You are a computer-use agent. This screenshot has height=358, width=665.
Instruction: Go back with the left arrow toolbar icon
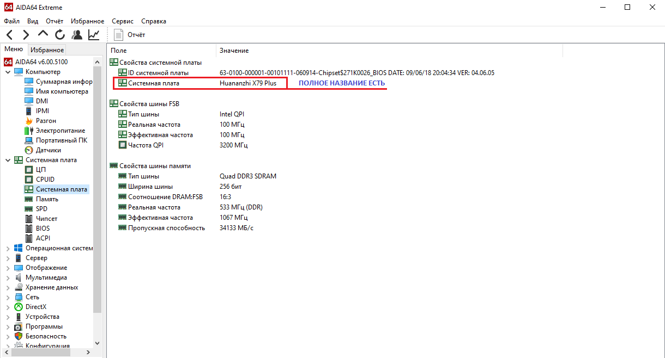(x=10, y=35)
